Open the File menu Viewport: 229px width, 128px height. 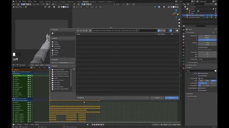[16, 1]
